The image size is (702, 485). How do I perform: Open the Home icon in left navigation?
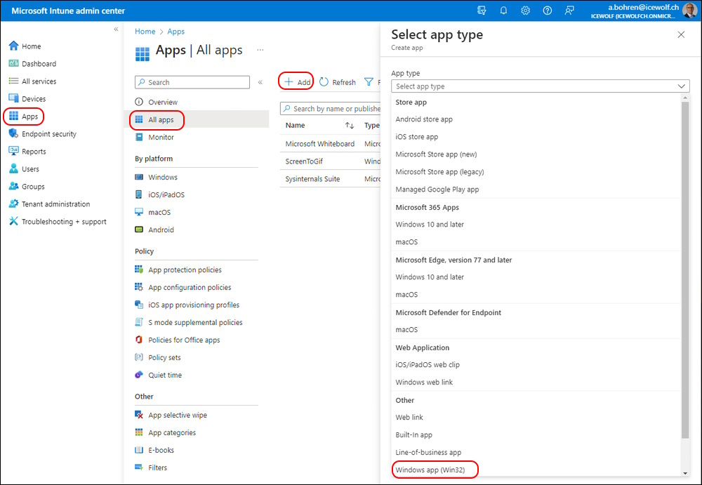pos(13,46)
